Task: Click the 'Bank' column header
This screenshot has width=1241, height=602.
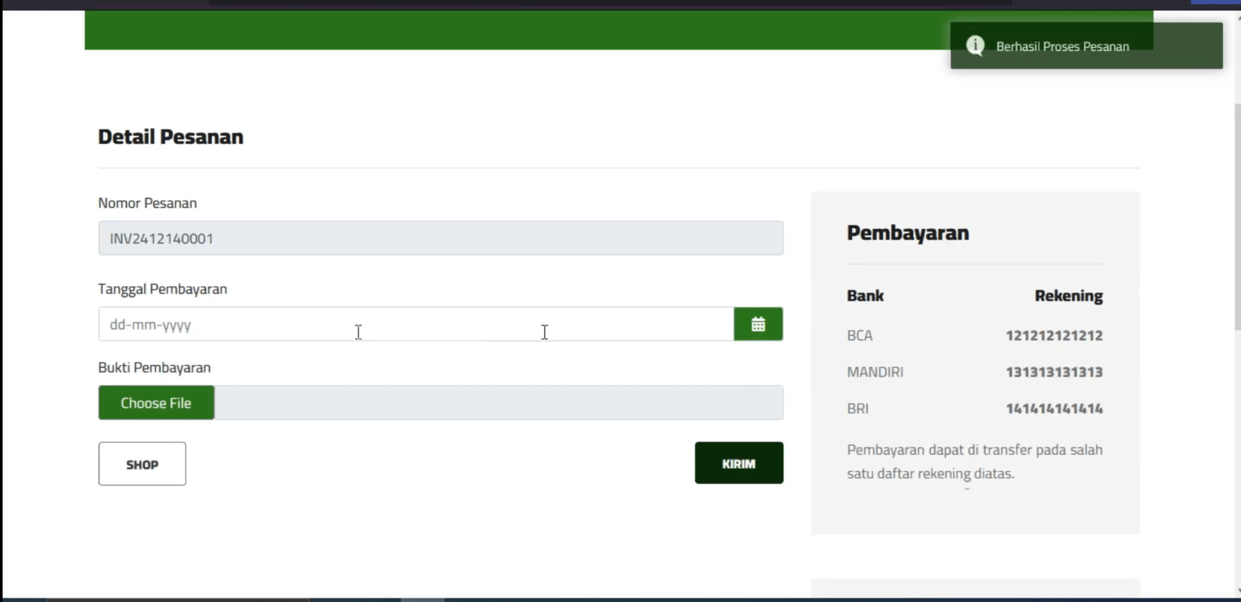Action: tap(865, 296)
